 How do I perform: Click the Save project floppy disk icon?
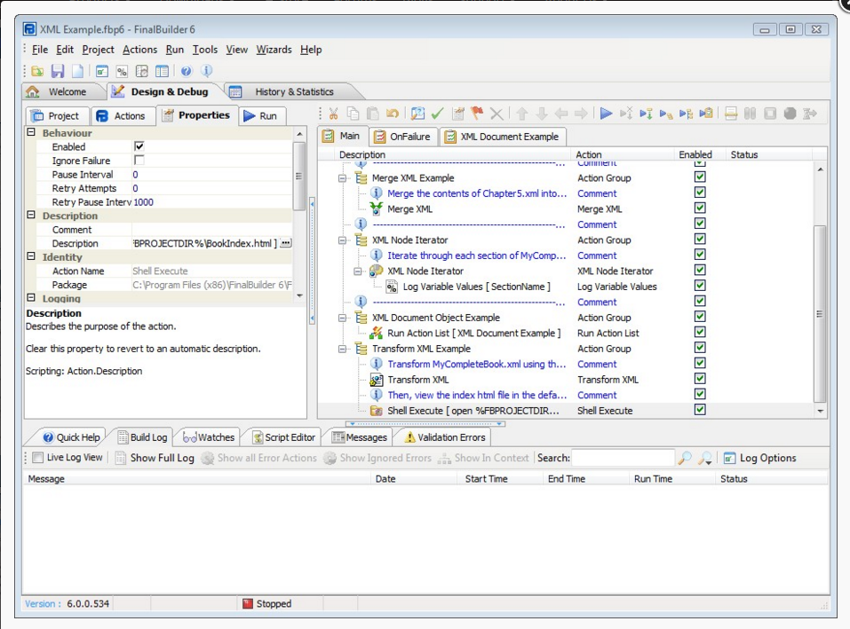[58, 72]
